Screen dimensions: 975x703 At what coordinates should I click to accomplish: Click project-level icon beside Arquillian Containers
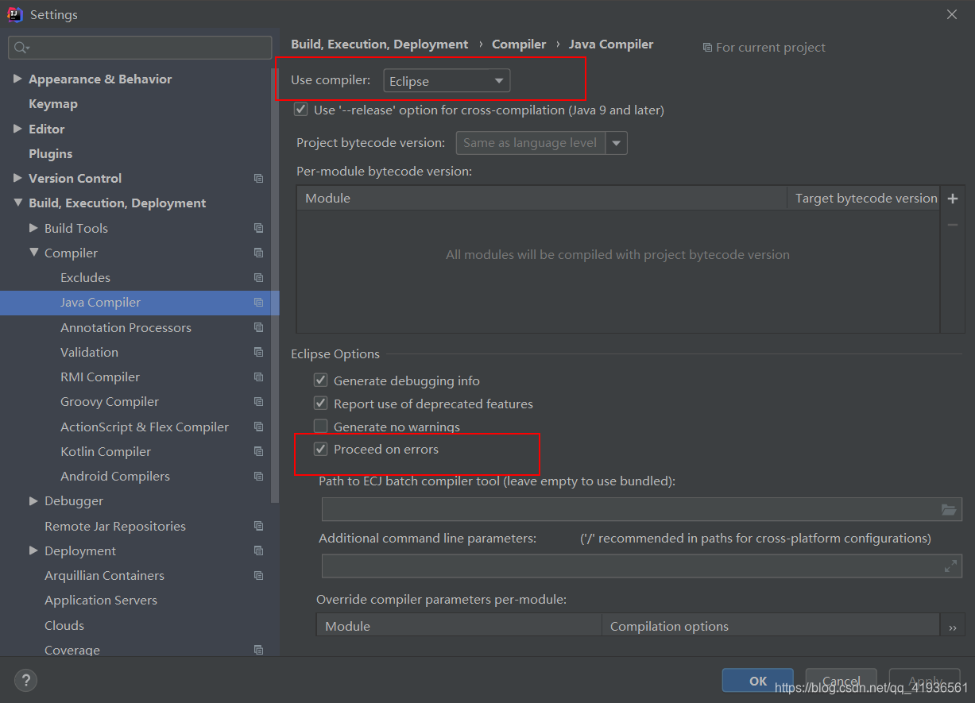[x=258, y=576]
